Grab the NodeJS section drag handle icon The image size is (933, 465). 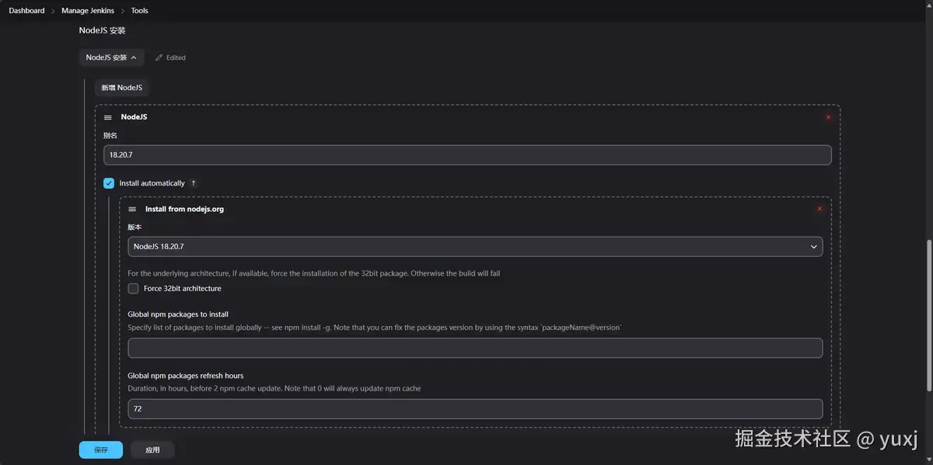click(108, 117)
